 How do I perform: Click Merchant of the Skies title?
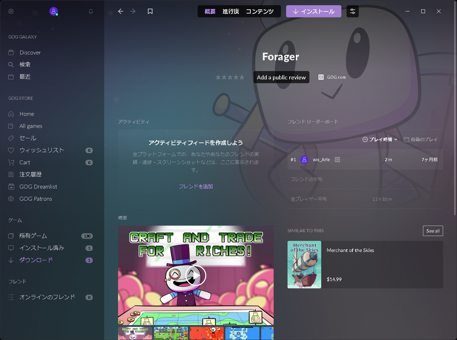click(x=350, y=250)
